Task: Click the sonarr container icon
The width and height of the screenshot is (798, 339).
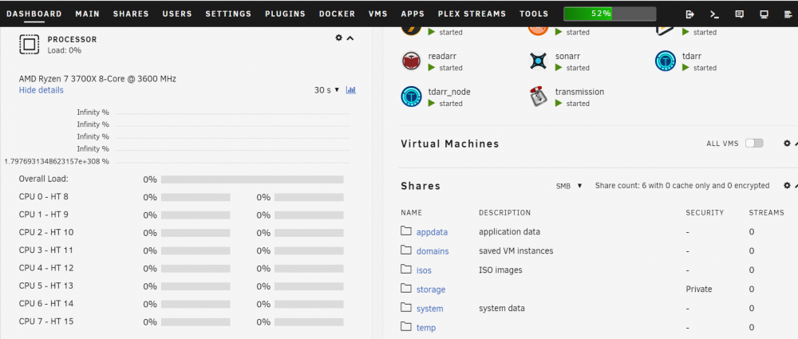Action: click(x=538, y=61)
